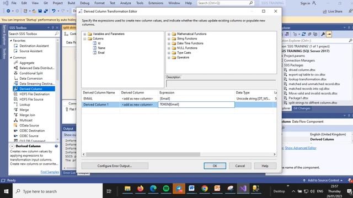Open the Build menu
353x198 pixels.
click(x=71, y=3)
